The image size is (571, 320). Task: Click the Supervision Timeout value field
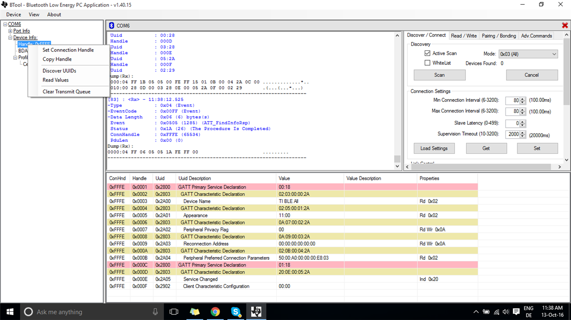coord(513,135)
